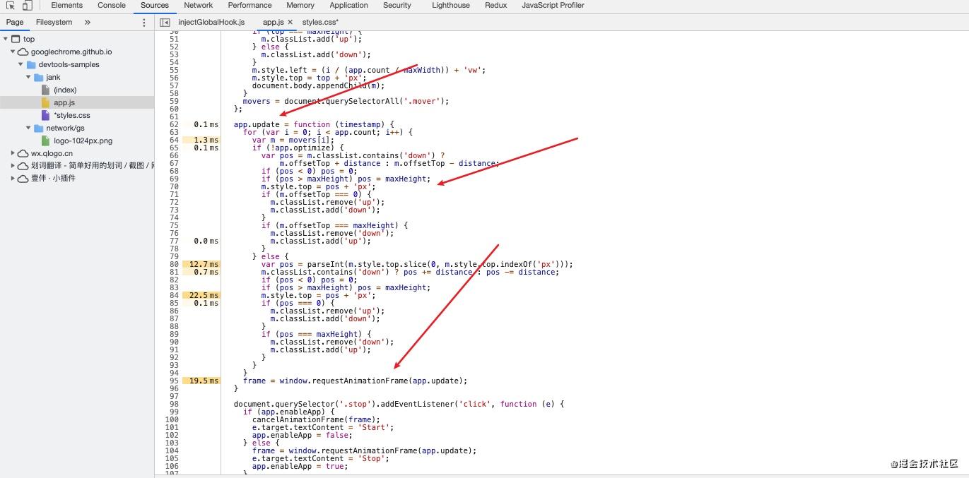Collapse the top frame tree arrow
The height and width of the screenshot is (478, 969).
click(x=6, y=40)
